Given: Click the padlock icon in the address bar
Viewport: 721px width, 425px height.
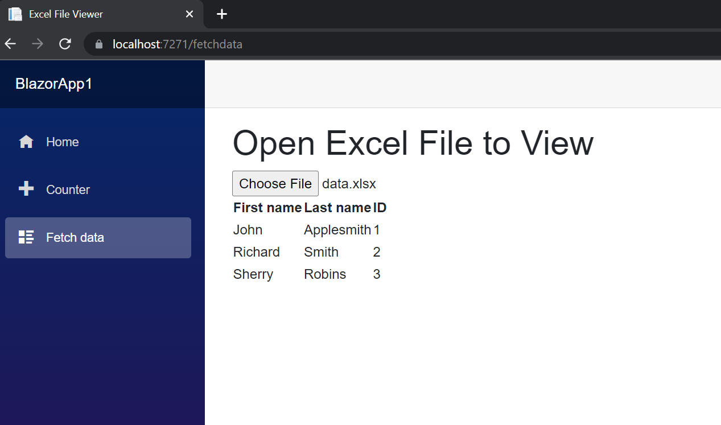Looking at the screenshot, I should [99, 43].
